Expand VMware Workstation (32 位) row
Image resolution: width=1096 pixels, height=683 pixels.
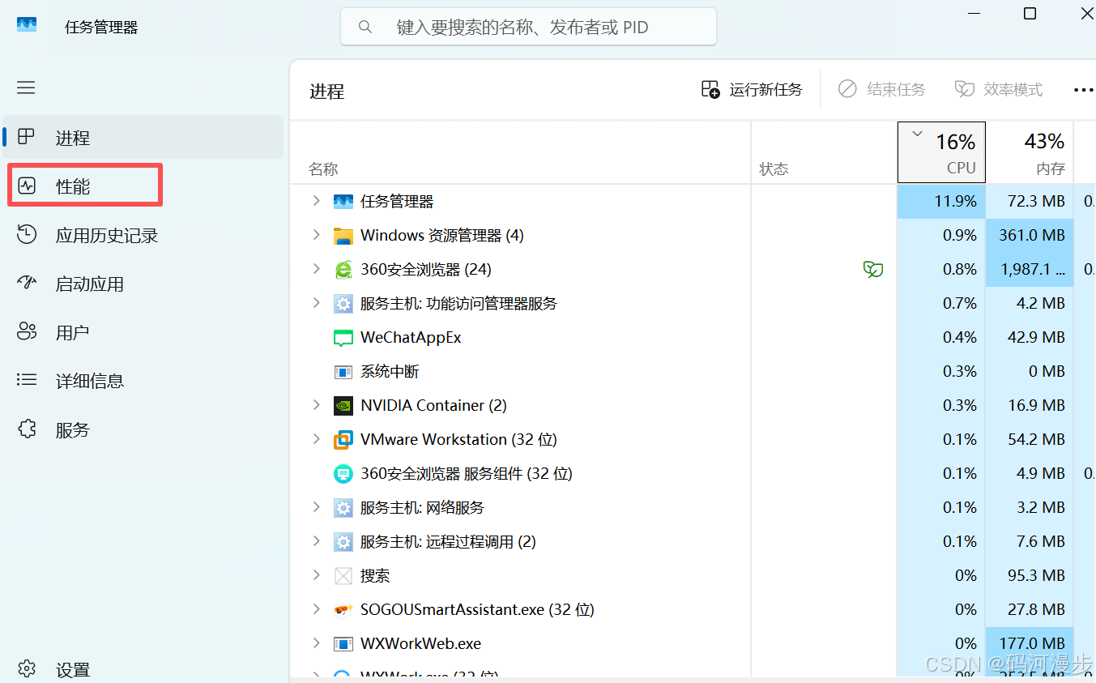click(x=317, y=439)
